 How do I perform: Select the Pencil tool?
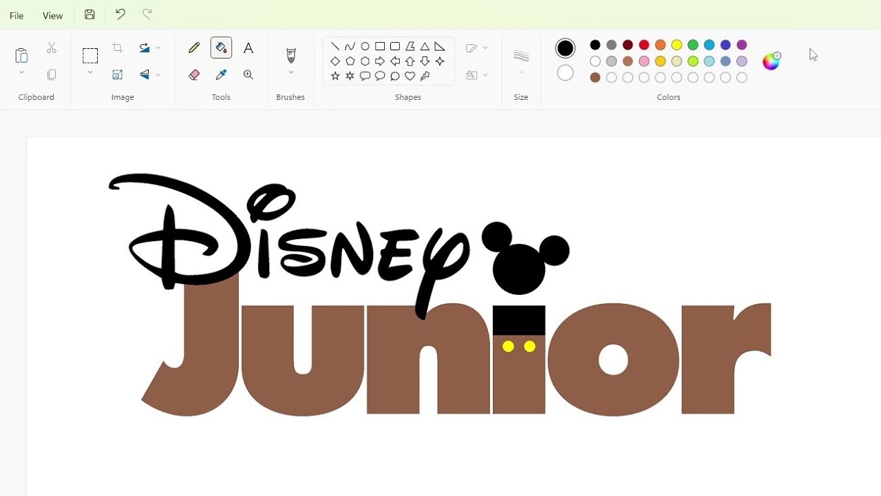pos(194,48)
